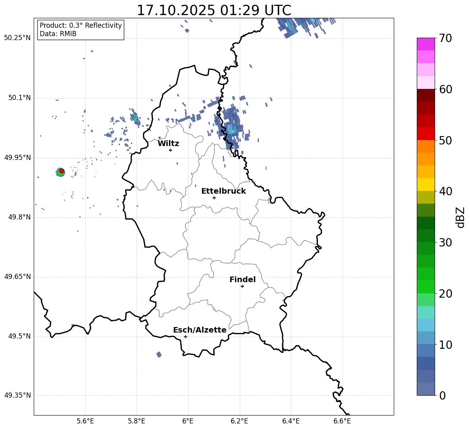The image size is (470, 429).
Task: Click the dBZ colorbar axis label
Action: point(460,217)
